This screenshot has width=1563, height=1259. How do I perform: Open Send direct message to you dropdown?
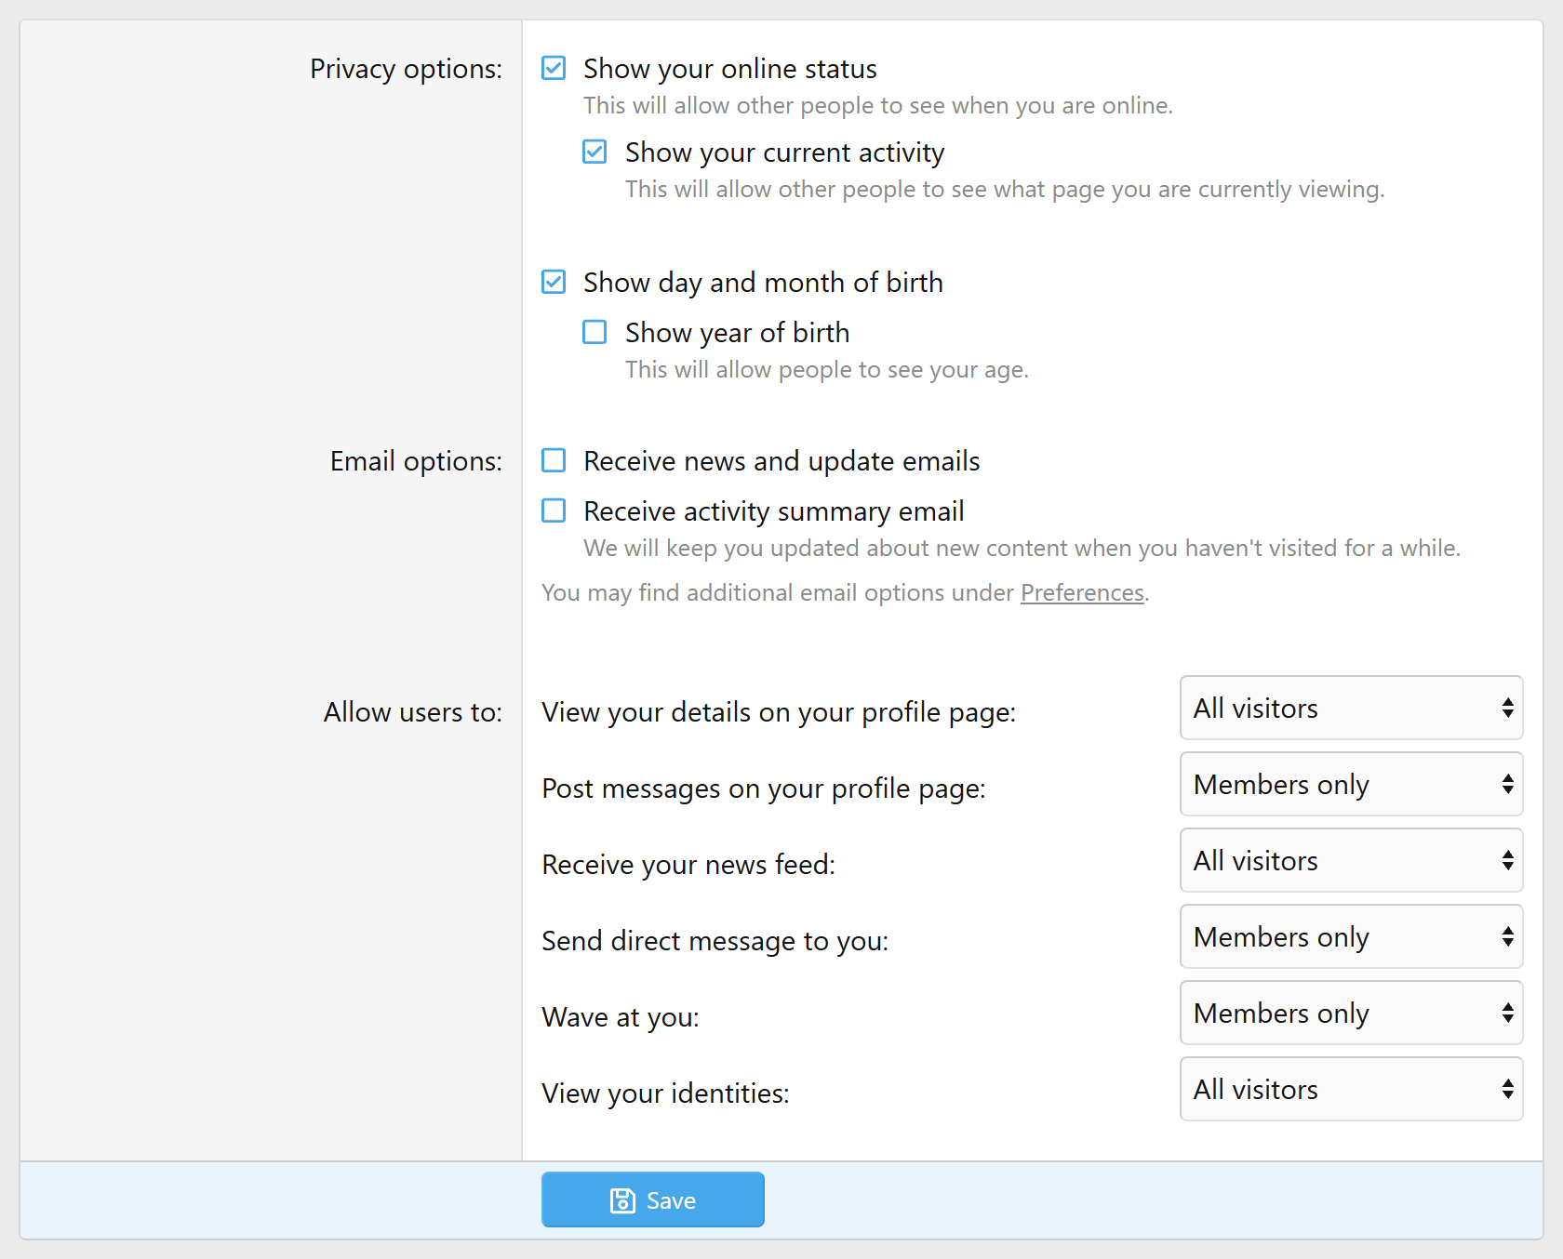point(1351,936)
